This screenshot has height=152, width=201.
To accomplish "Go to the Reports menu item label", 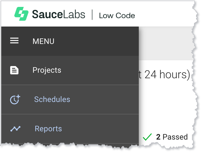I will pos(48,129).
